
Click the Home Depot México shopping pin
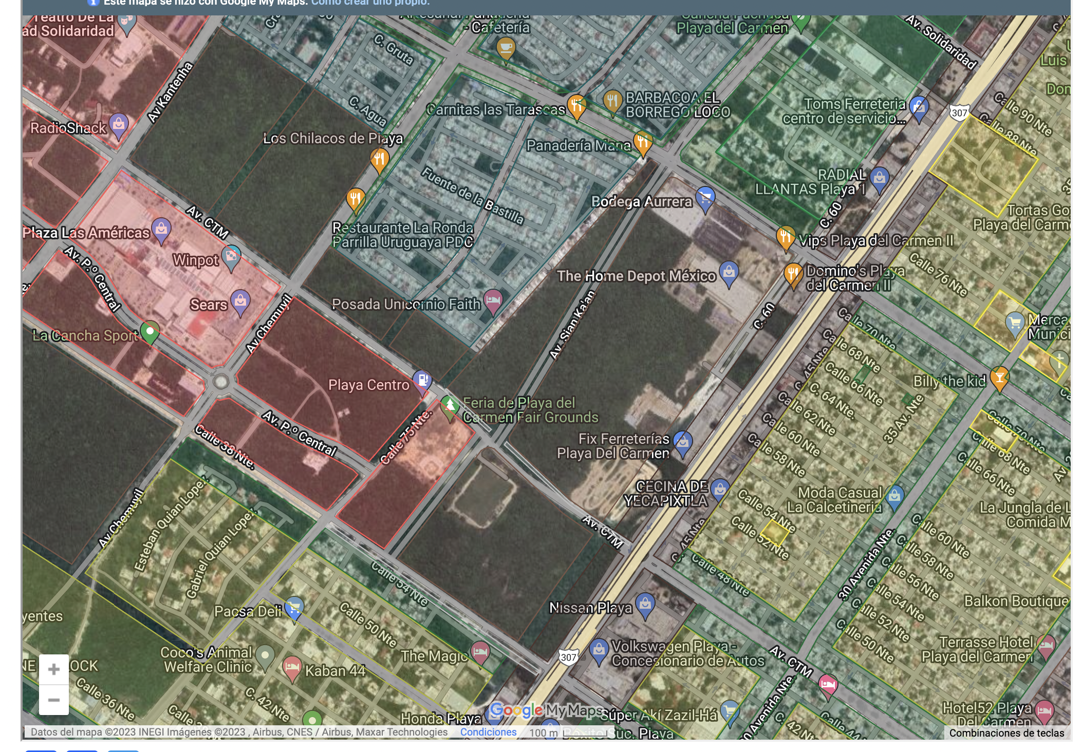coord(729,272)
